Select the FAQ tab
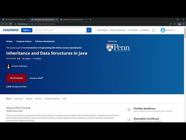 pyautogui.click(x=64, y=99)
